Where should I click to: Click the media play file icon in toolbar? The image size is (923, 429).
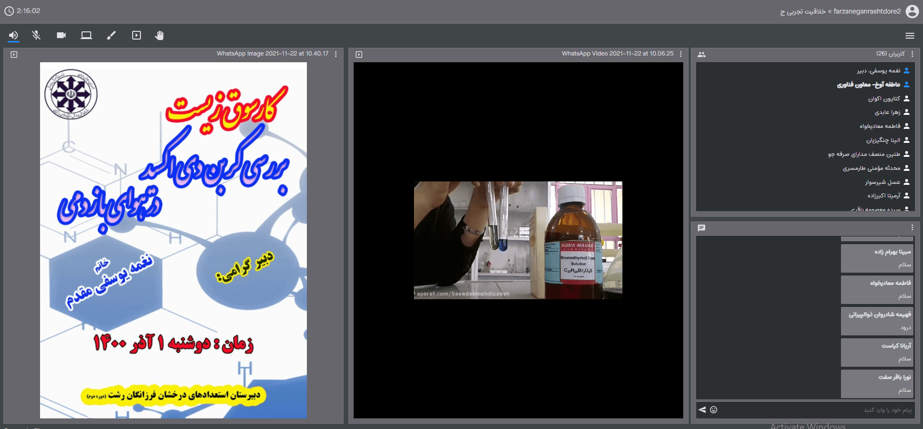tap(137, 35)
